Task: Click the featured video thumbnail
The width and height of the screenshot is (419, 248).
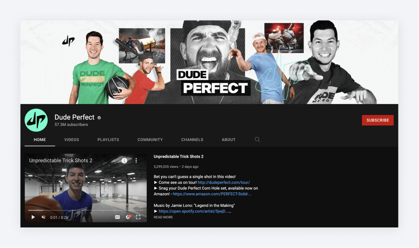Action: click(85, 188)
